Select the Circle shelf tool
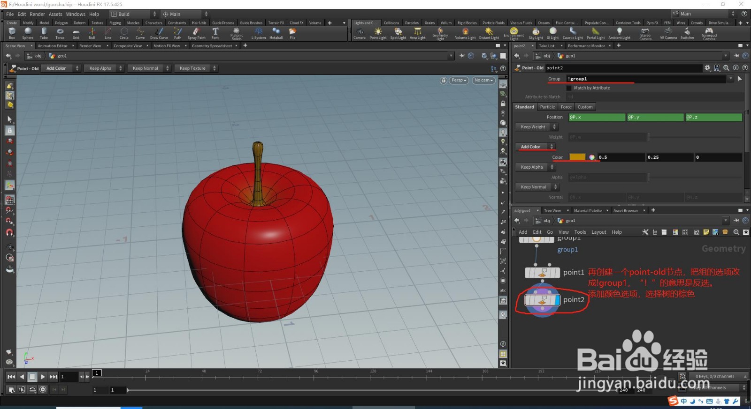This screenshot has width=751, height=409. [x=124, y=33]
